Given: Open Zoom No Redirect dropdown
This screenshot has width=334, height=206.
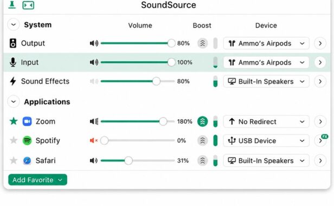Looking at the screenshot, I should (x=266, y=121).
